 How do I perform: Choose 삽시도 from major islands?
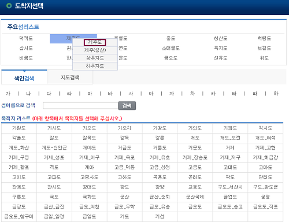pos(26,48)
